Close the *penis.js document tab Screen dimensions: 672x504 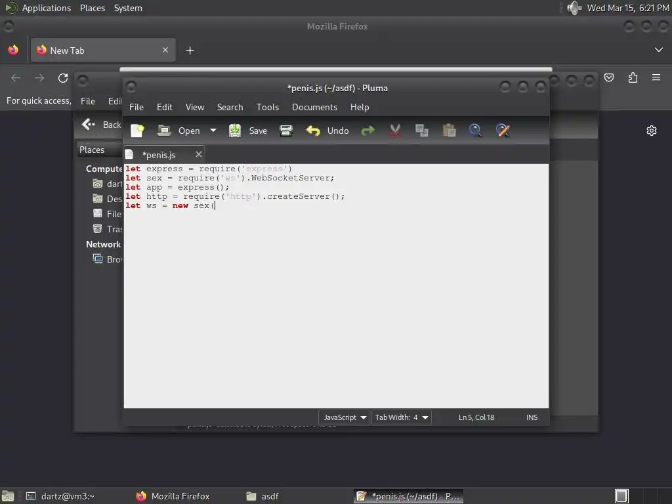point(198,154)
